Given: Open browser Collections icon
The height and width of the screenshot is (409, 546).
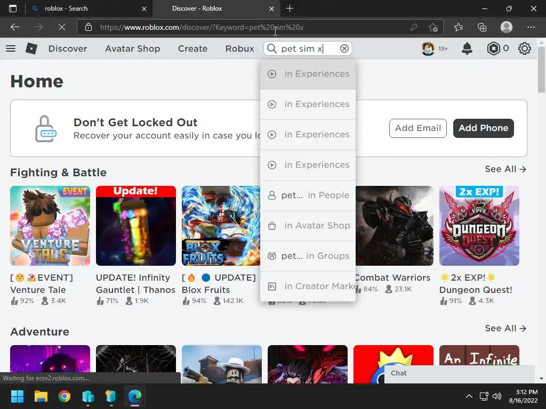Looking at the screenshot, I should click(482, 27).
